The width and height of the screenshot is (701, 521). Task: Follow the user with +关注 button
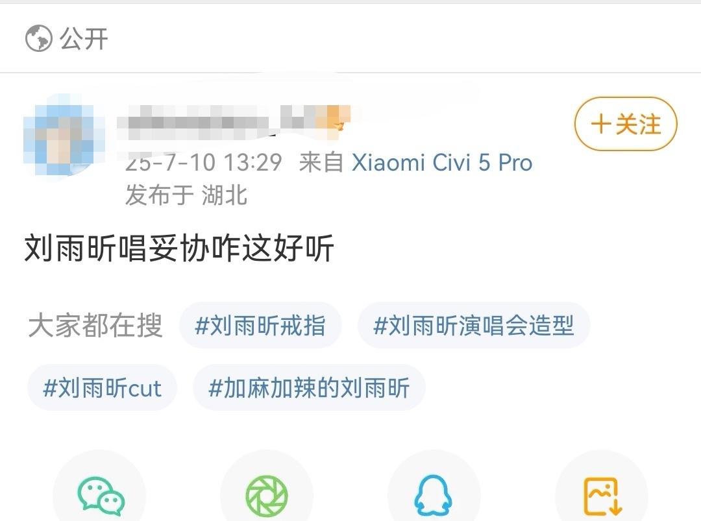point(626,124)
